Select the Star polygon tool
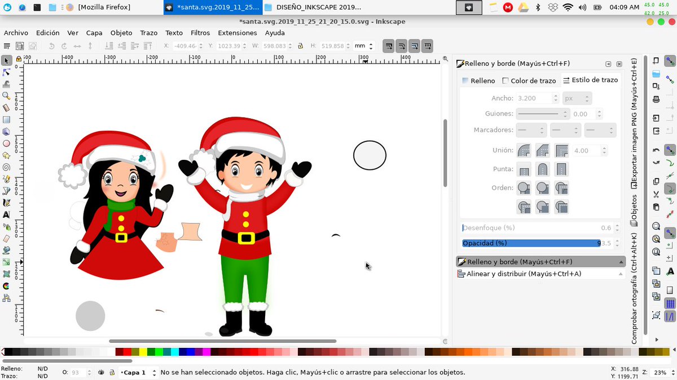The image size is (677, 380). pos(6,155)
